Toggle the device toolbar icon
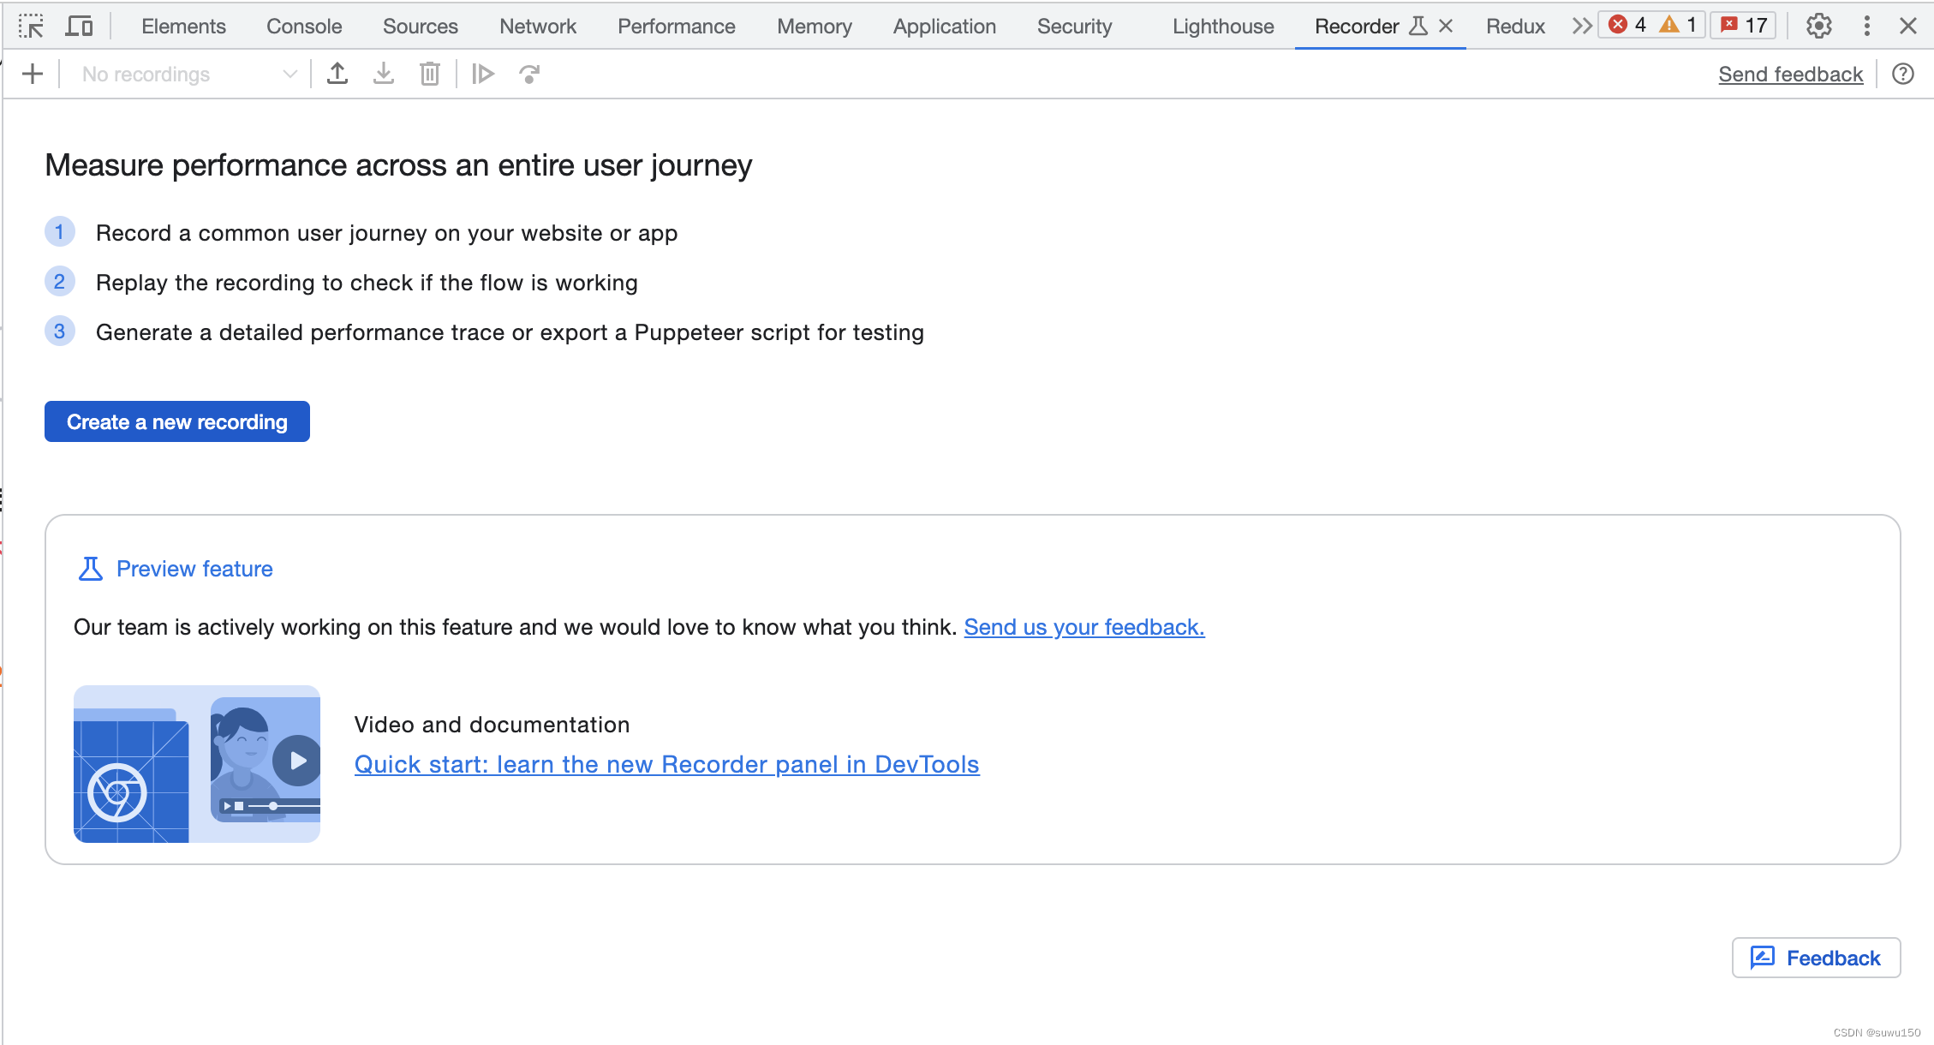Screen dimensions: 1934x1045 click(x=80, y=26)
